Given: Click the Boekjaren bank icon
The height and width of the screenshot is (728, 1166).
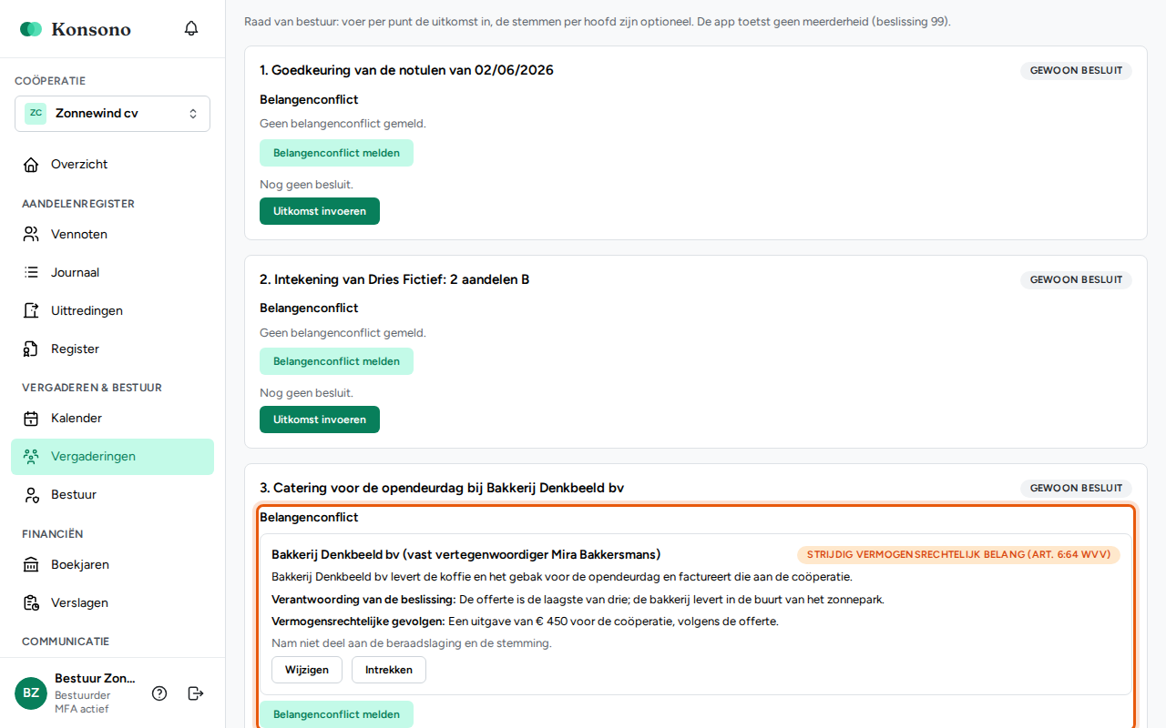Looking at the screenshot, I should pyautogui.click(x=31, y=565).
